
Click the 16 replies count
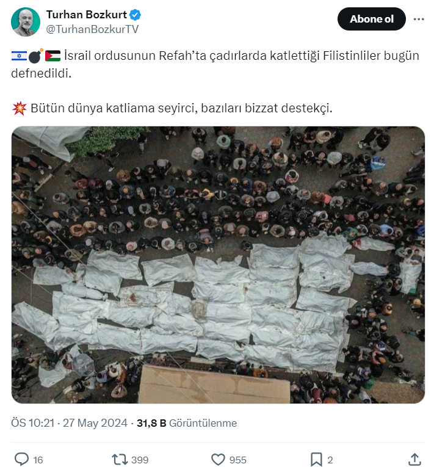point(38,460)
